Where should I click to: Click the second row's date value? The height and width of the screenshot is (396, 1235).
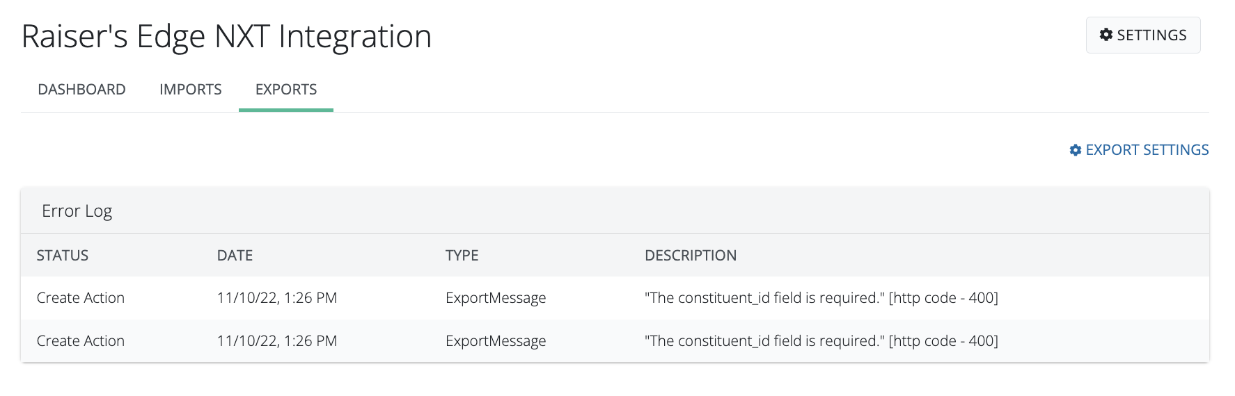point(277,341)
